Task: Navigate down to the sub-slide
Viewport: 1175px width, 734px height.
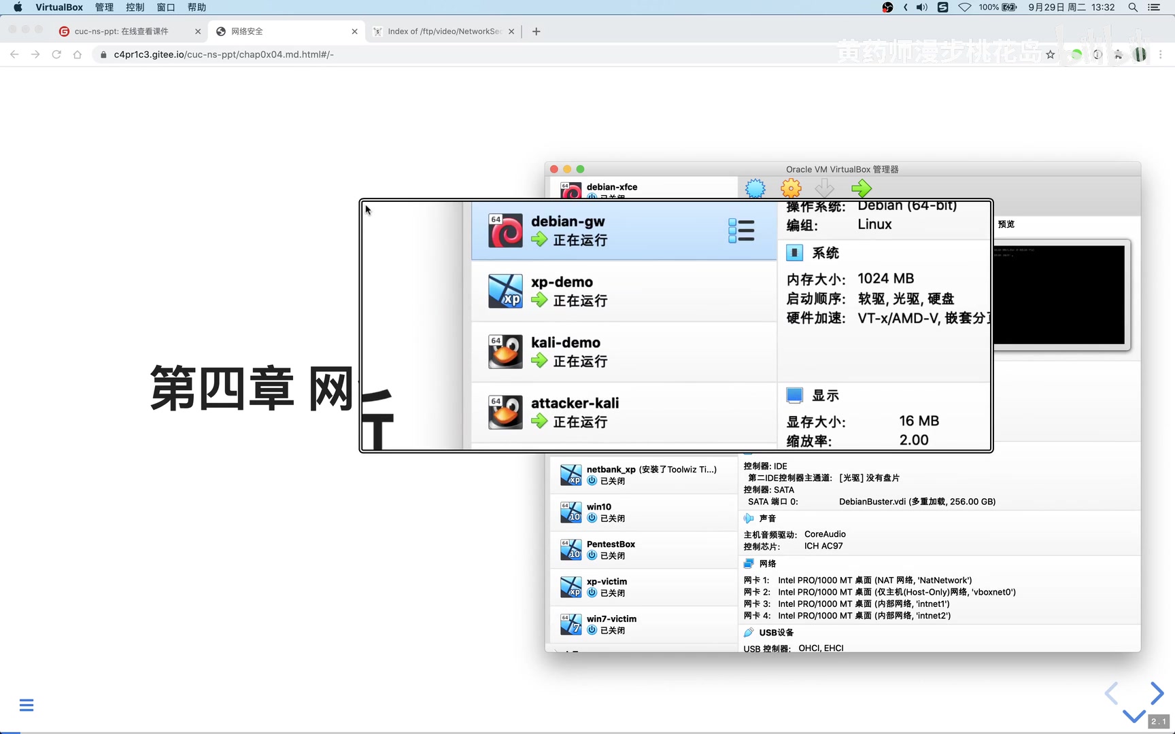Action: click(x=1134, y=716)
